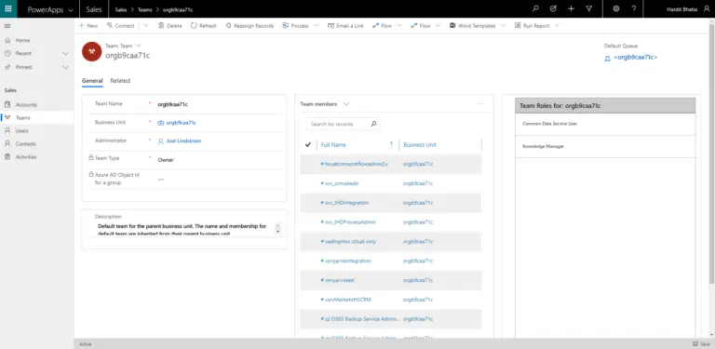Open the settings gear icon
Screen dimensions: 715x349
(616, 8)
